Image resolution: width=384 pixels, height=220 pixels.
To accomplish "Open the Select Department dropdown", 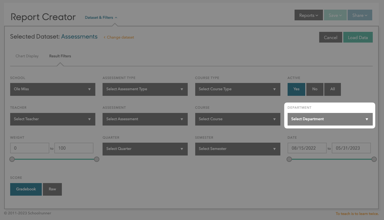I will pos(330,119).
